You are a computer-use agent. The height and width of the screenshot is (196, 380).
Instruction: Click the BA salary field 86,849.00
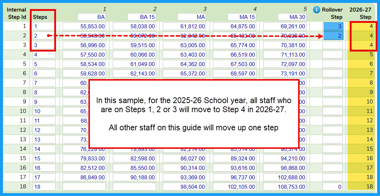(x=84, y=177)
